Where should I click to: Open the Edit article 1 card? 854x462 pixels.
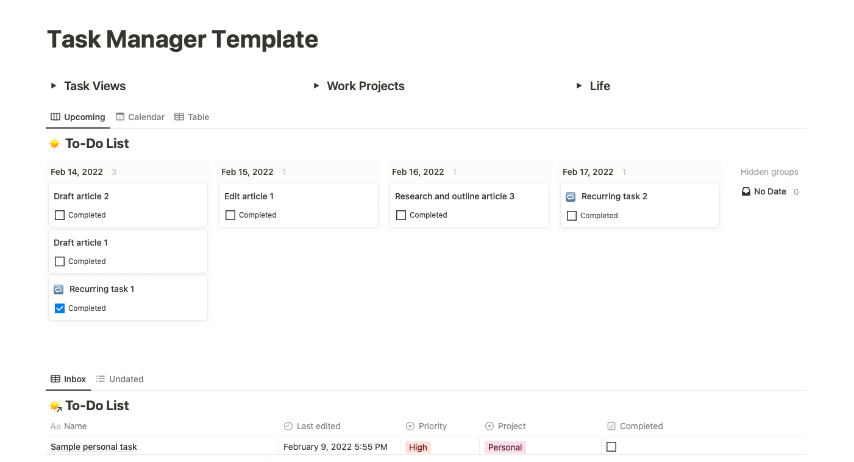[249, 196]
